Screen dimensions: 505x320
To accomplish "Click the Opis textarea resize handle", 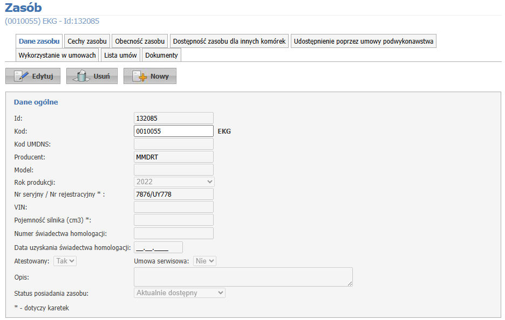I will 350,284.
